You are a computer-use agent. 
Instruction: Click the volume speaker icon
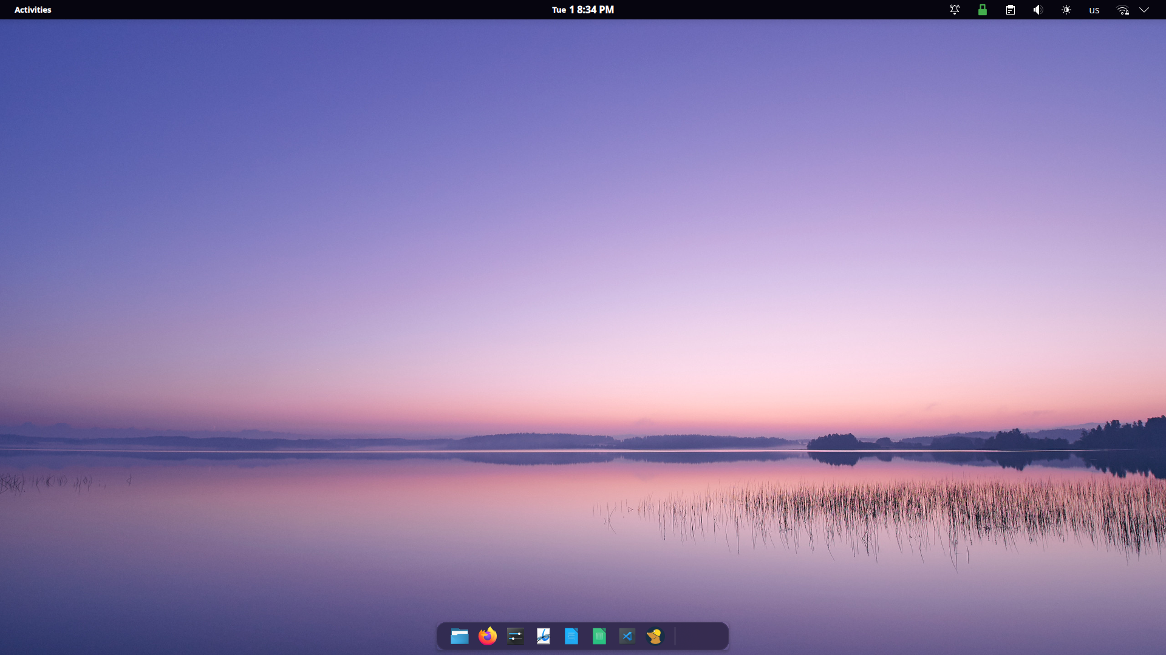pos(1038,10)
